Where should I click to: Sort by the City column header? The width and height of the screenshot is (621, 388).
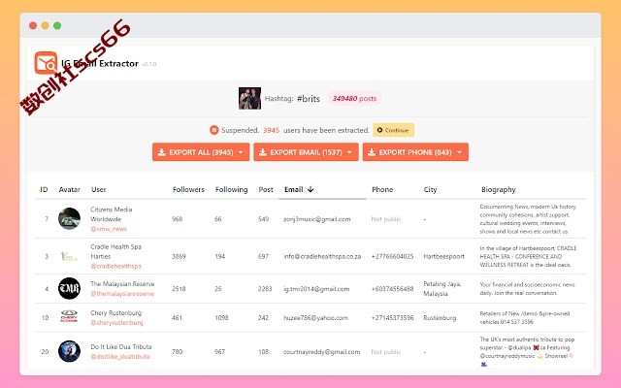point(430,189)
